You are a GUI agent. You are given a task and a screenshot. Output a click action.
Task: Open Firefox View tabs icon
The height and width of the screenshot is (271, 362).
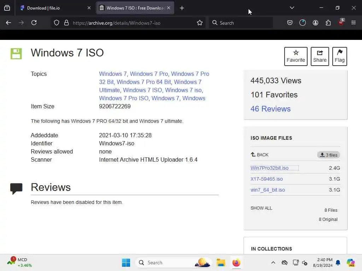click(7, 8)
